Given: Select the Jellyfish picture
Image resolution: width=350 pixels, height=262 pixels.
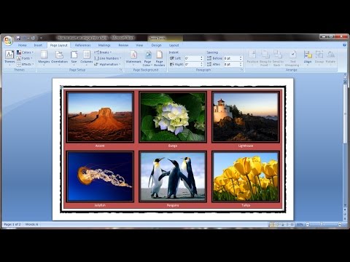Looking at the screenshot, I should 100,176.
